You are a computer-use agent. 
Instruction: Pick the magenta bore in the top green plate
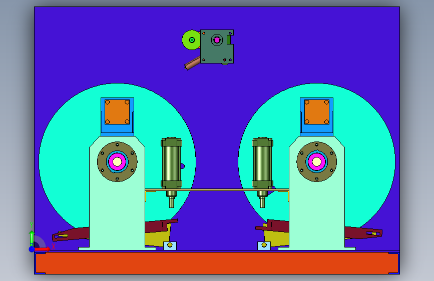[217, 40]
